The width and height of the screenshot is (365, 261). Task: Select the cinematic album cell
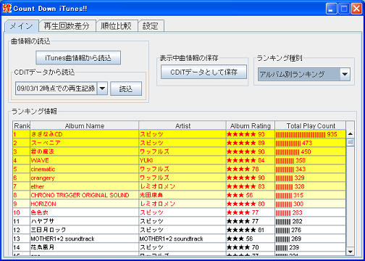pos(85,169)
